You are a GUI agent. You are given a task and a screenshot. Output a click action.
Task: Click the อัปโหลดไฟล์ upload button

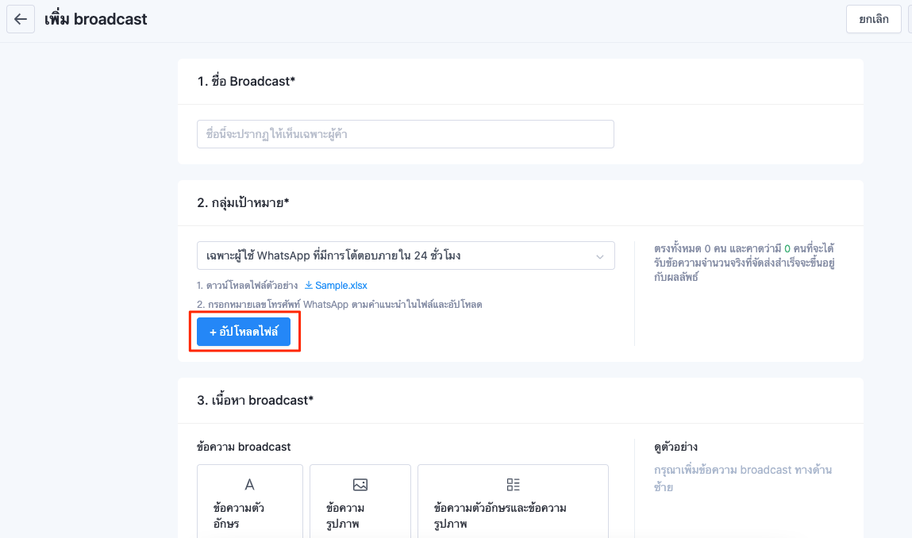click(x=244, y=332)
